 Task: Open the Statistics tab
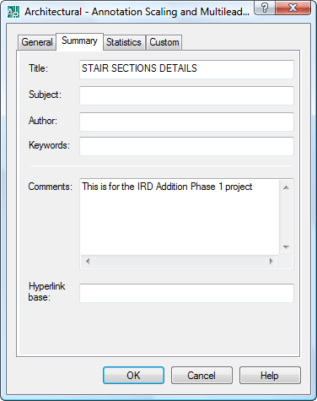click(x=124, y=42)
